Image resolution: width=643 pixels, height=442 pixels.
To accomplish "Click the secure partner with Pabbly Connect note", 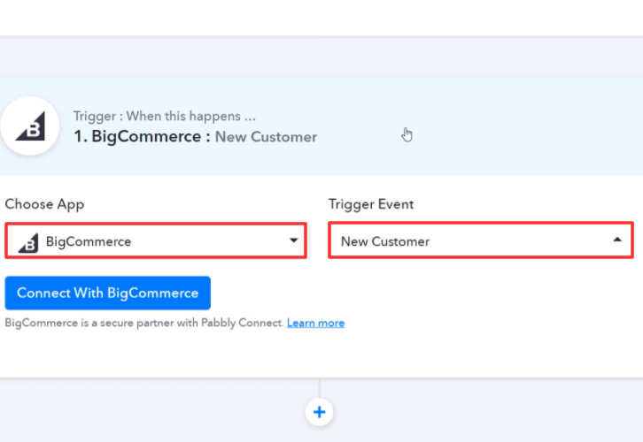I will (144, 323).
